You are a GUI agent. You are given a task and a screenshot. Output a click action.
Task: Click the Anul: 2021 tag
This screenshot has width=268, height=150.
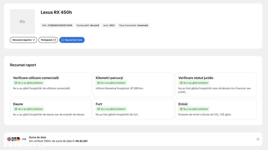[109, 25]
